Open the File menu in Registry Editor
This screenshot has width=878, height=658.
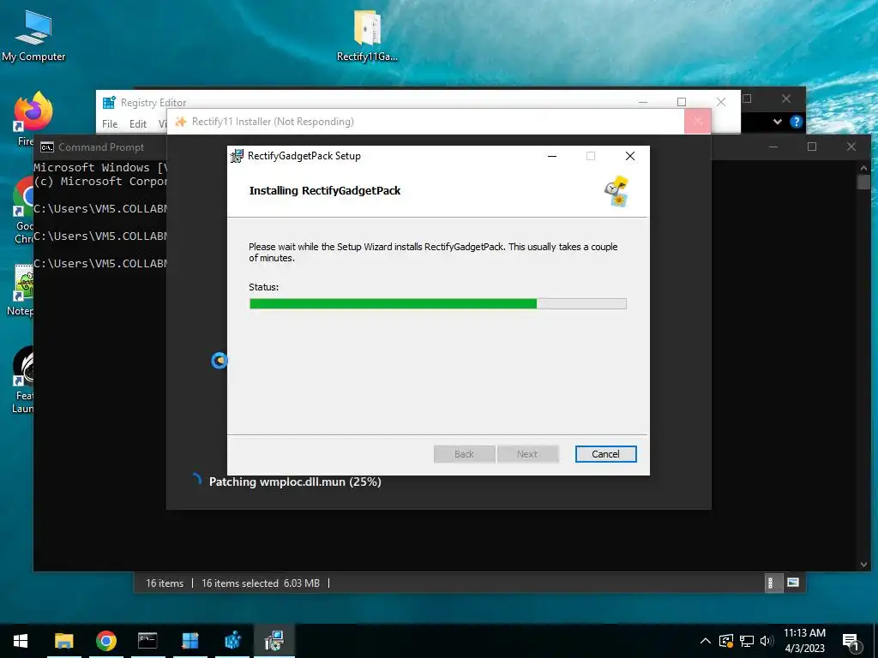(x=110, y=124)
